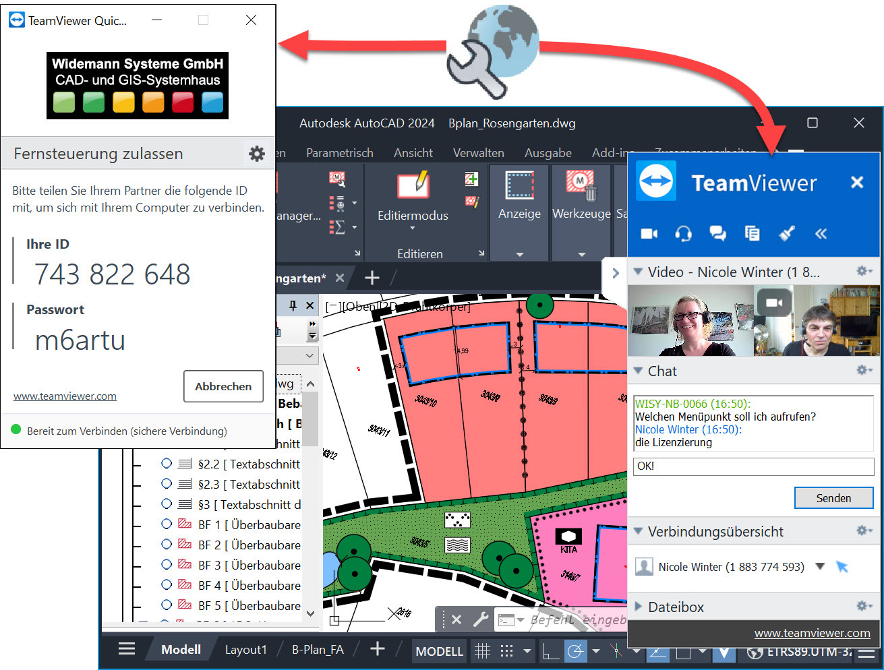The image size is (884, 670).
Task: Click the headset audio icon in TeamViewer
Action: pyautogui.click(x=683, y=233)
